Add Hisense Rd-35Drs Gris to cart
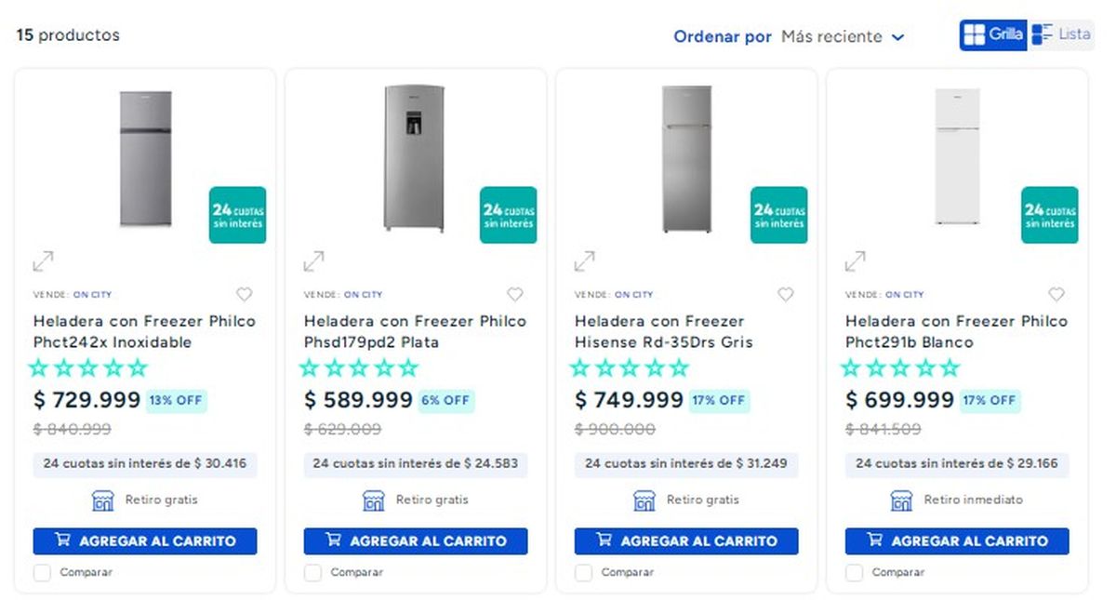 (x=686, y=540)
